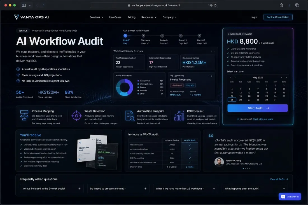Click the AI Workflow Audit document thumbnail
The width and height of the screenshot is (308, 205).
[85, 150]
